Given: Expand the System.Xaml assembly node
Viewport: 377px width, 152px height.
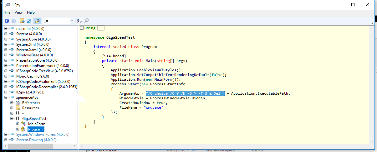Looking at the screenshot, I should tap(6, 50).
